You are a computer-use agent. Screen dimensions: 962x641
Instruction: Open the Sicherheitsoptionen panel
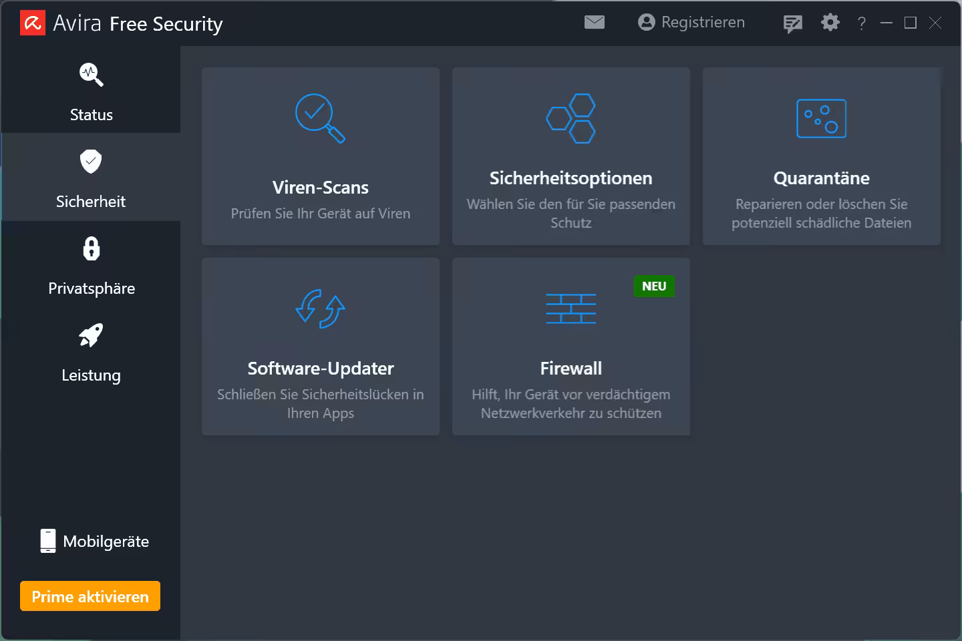pyautogui.click(x=571, y=157)
